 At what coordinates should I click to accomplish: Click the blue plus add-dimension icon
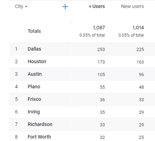65,7
